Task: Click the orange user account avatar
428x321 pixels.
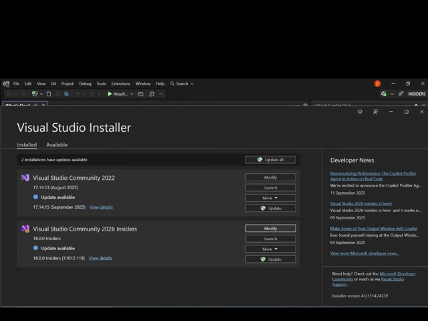Action: (377, 84)
